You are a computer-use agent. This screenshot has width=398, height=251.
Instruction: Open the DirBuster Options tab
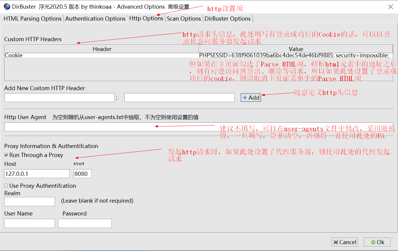[x=228, y=19]
